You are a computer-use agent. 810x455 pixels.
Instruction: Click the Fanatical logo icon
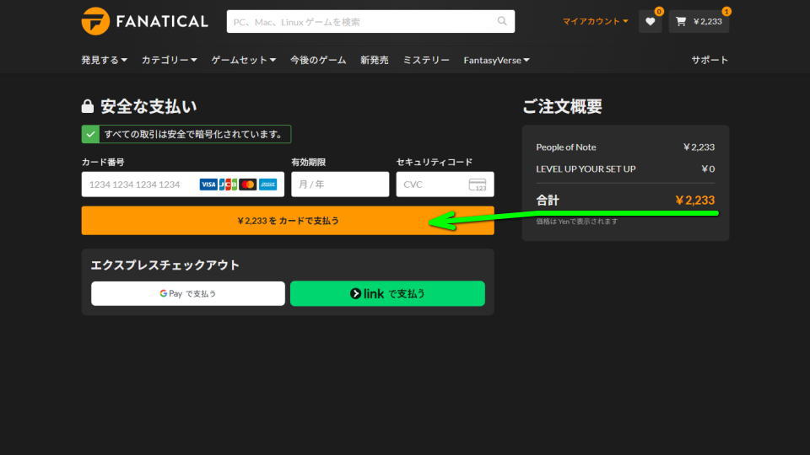coord(95,21)
